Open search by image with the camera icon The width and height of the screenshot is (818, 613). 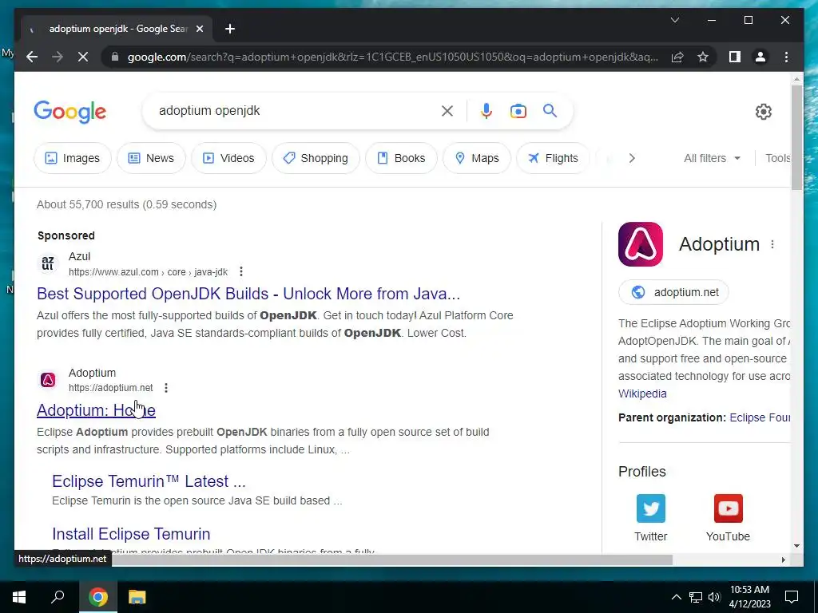(518, 111)
